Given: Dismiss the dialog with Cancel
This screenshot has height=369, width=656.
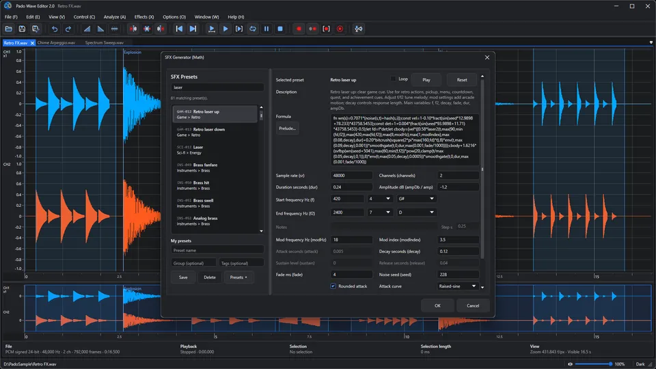Looking at the screenshot, I should pos(473,305).
